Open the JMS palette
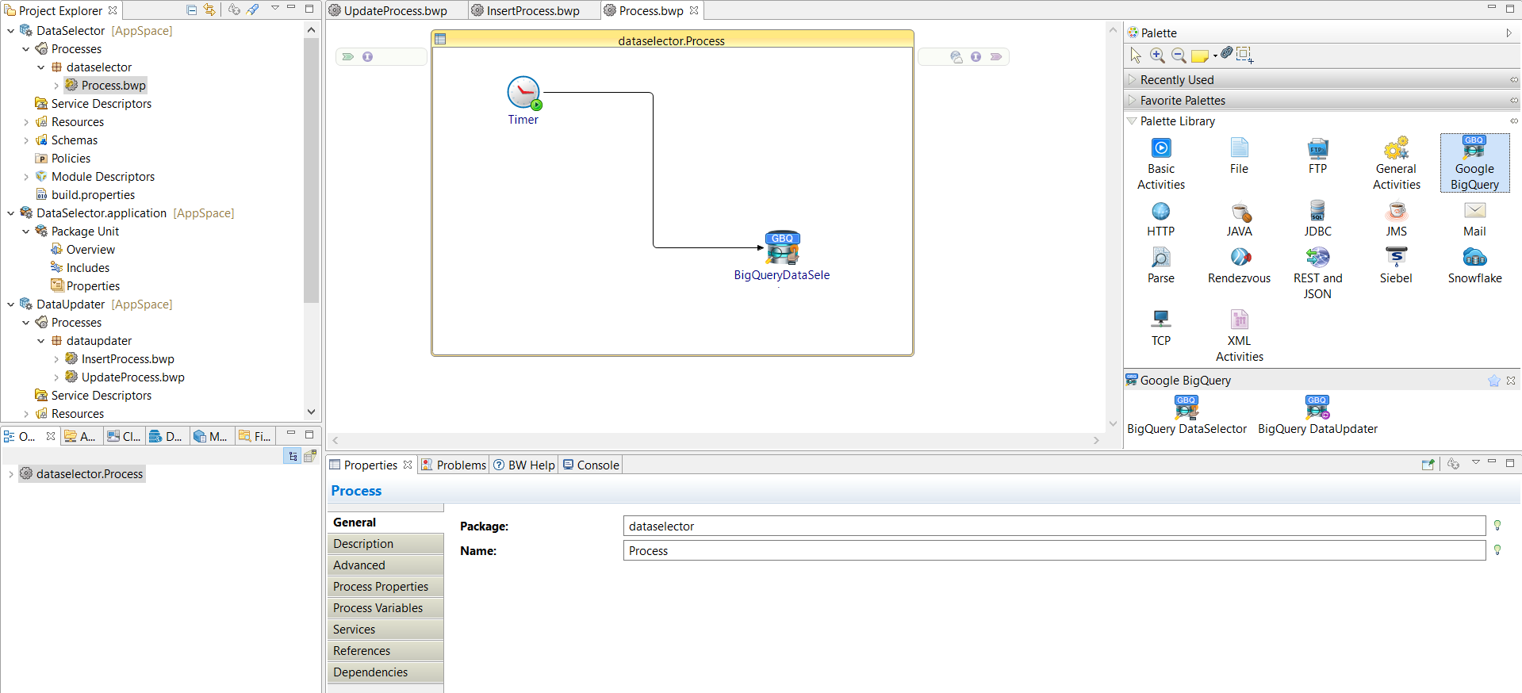 point(1397,220)
